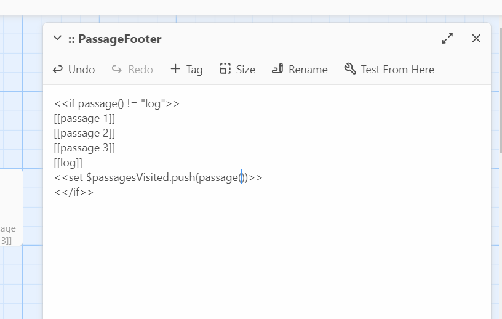Click the <<if passage() != "log">> line

pos(117,103)
